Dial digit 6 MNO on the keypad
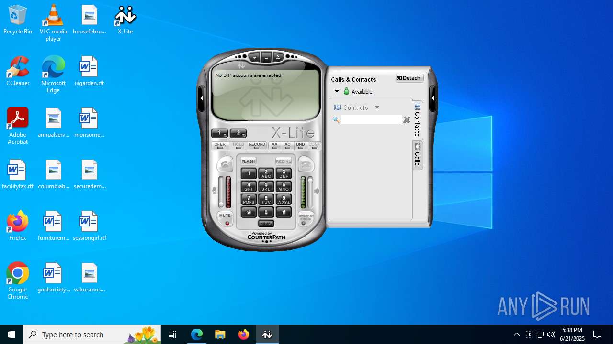 [x=284, y=186]
